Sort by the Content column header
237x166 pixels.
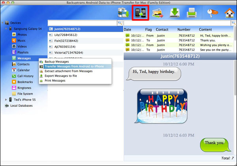[x=205, y=30]
